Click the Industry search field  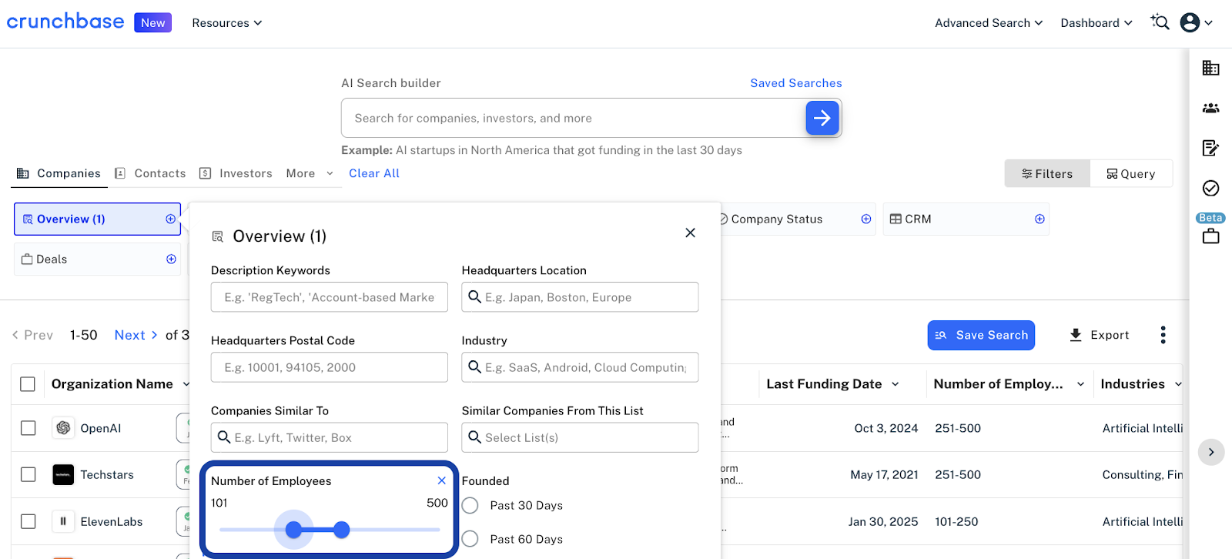[x=580, y=367]
